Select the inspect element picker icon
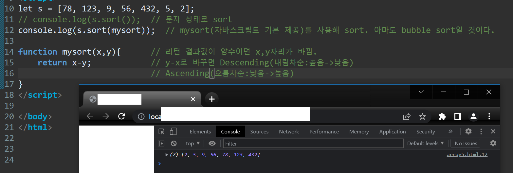This screenshot has width=513, height=173. coord(161,131)
